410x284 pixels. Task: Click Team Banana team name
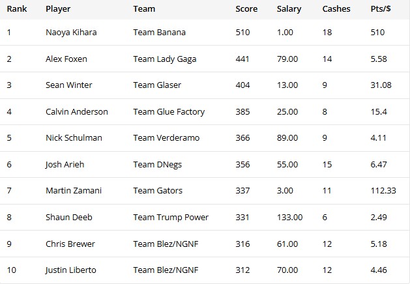[x=159, y=33]
